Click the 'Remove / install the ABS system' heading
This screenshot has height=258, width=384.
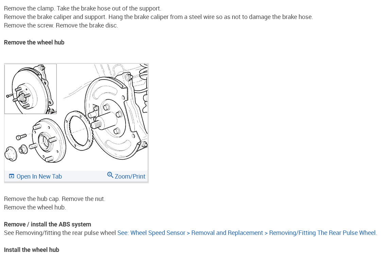coord(48,224)
